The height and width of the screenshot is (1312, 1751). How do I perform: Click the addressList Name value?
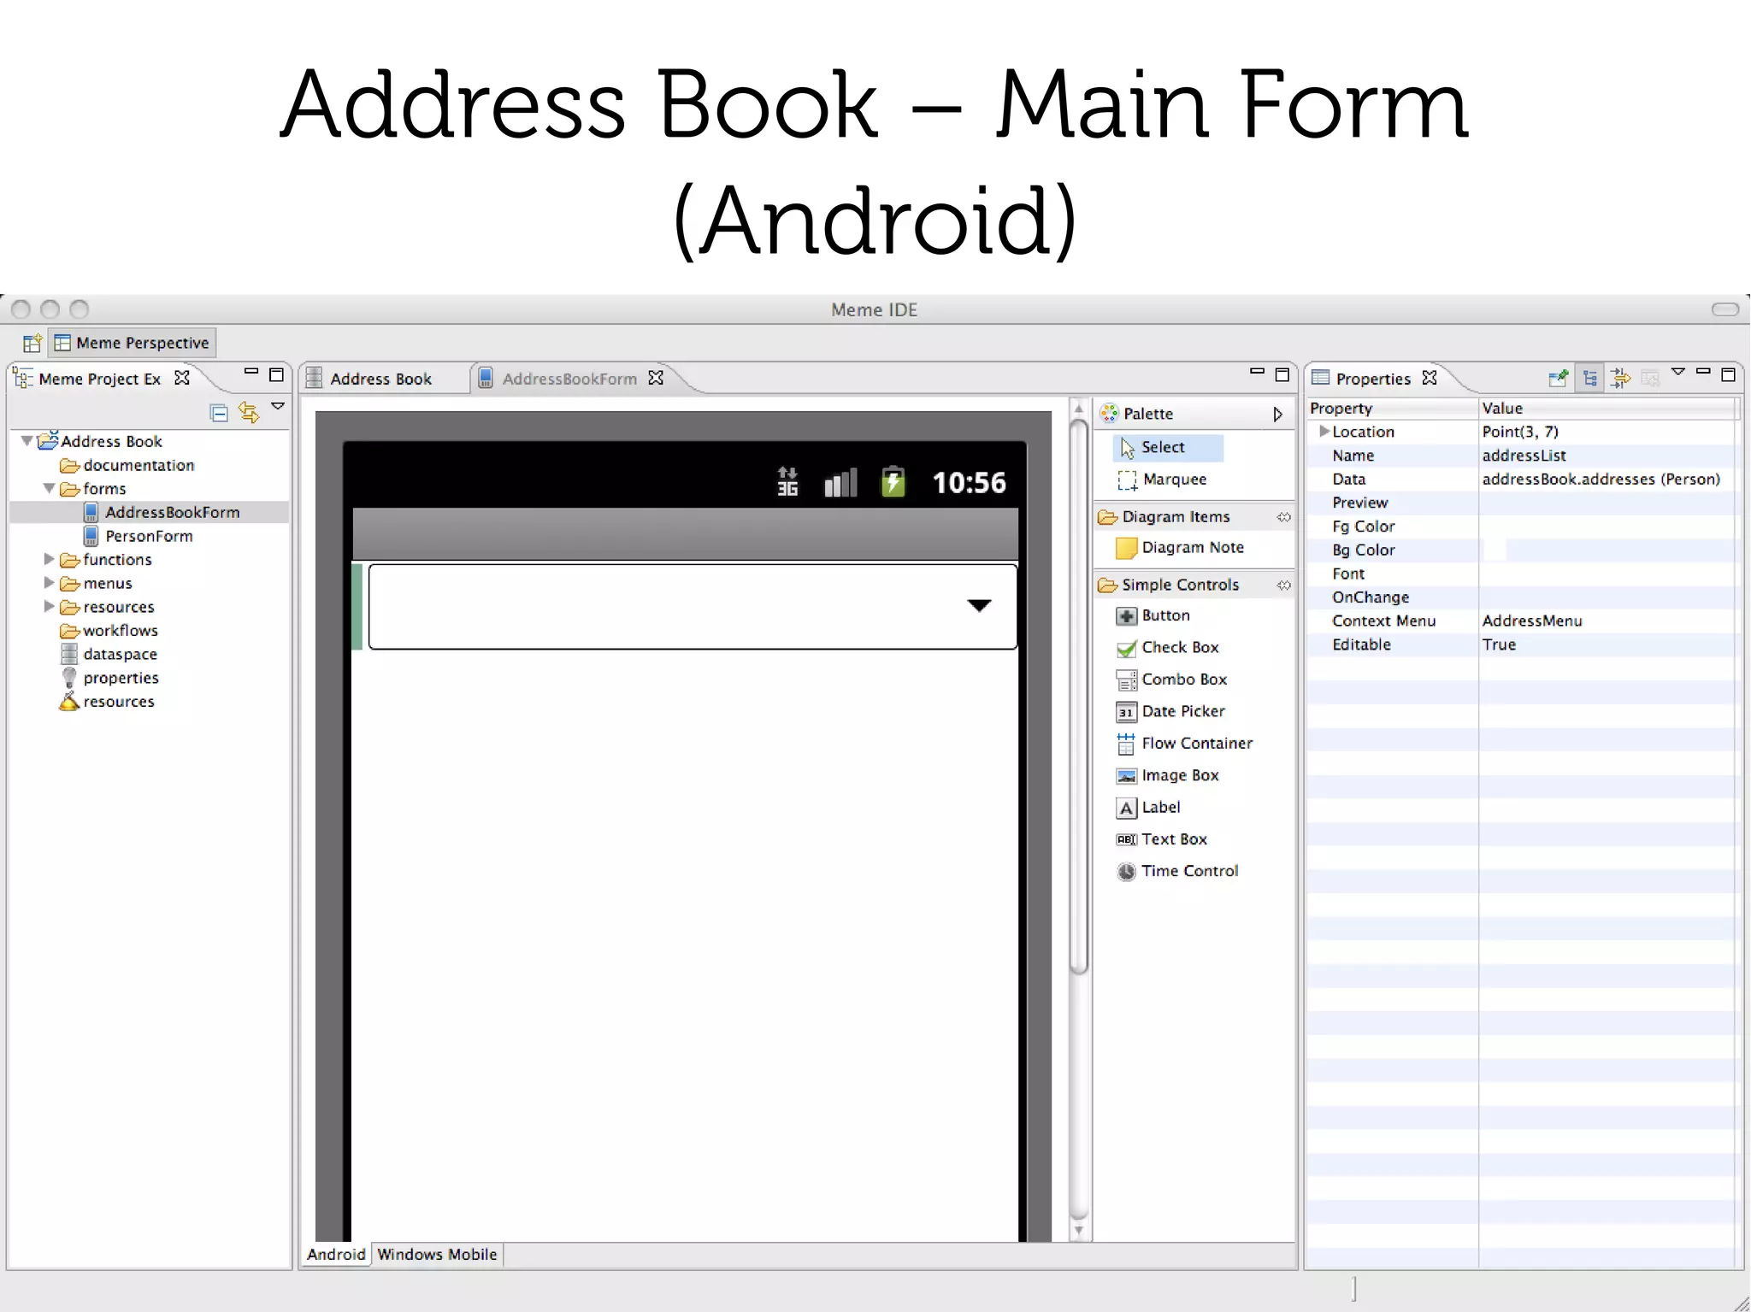tap(1524, 456)
